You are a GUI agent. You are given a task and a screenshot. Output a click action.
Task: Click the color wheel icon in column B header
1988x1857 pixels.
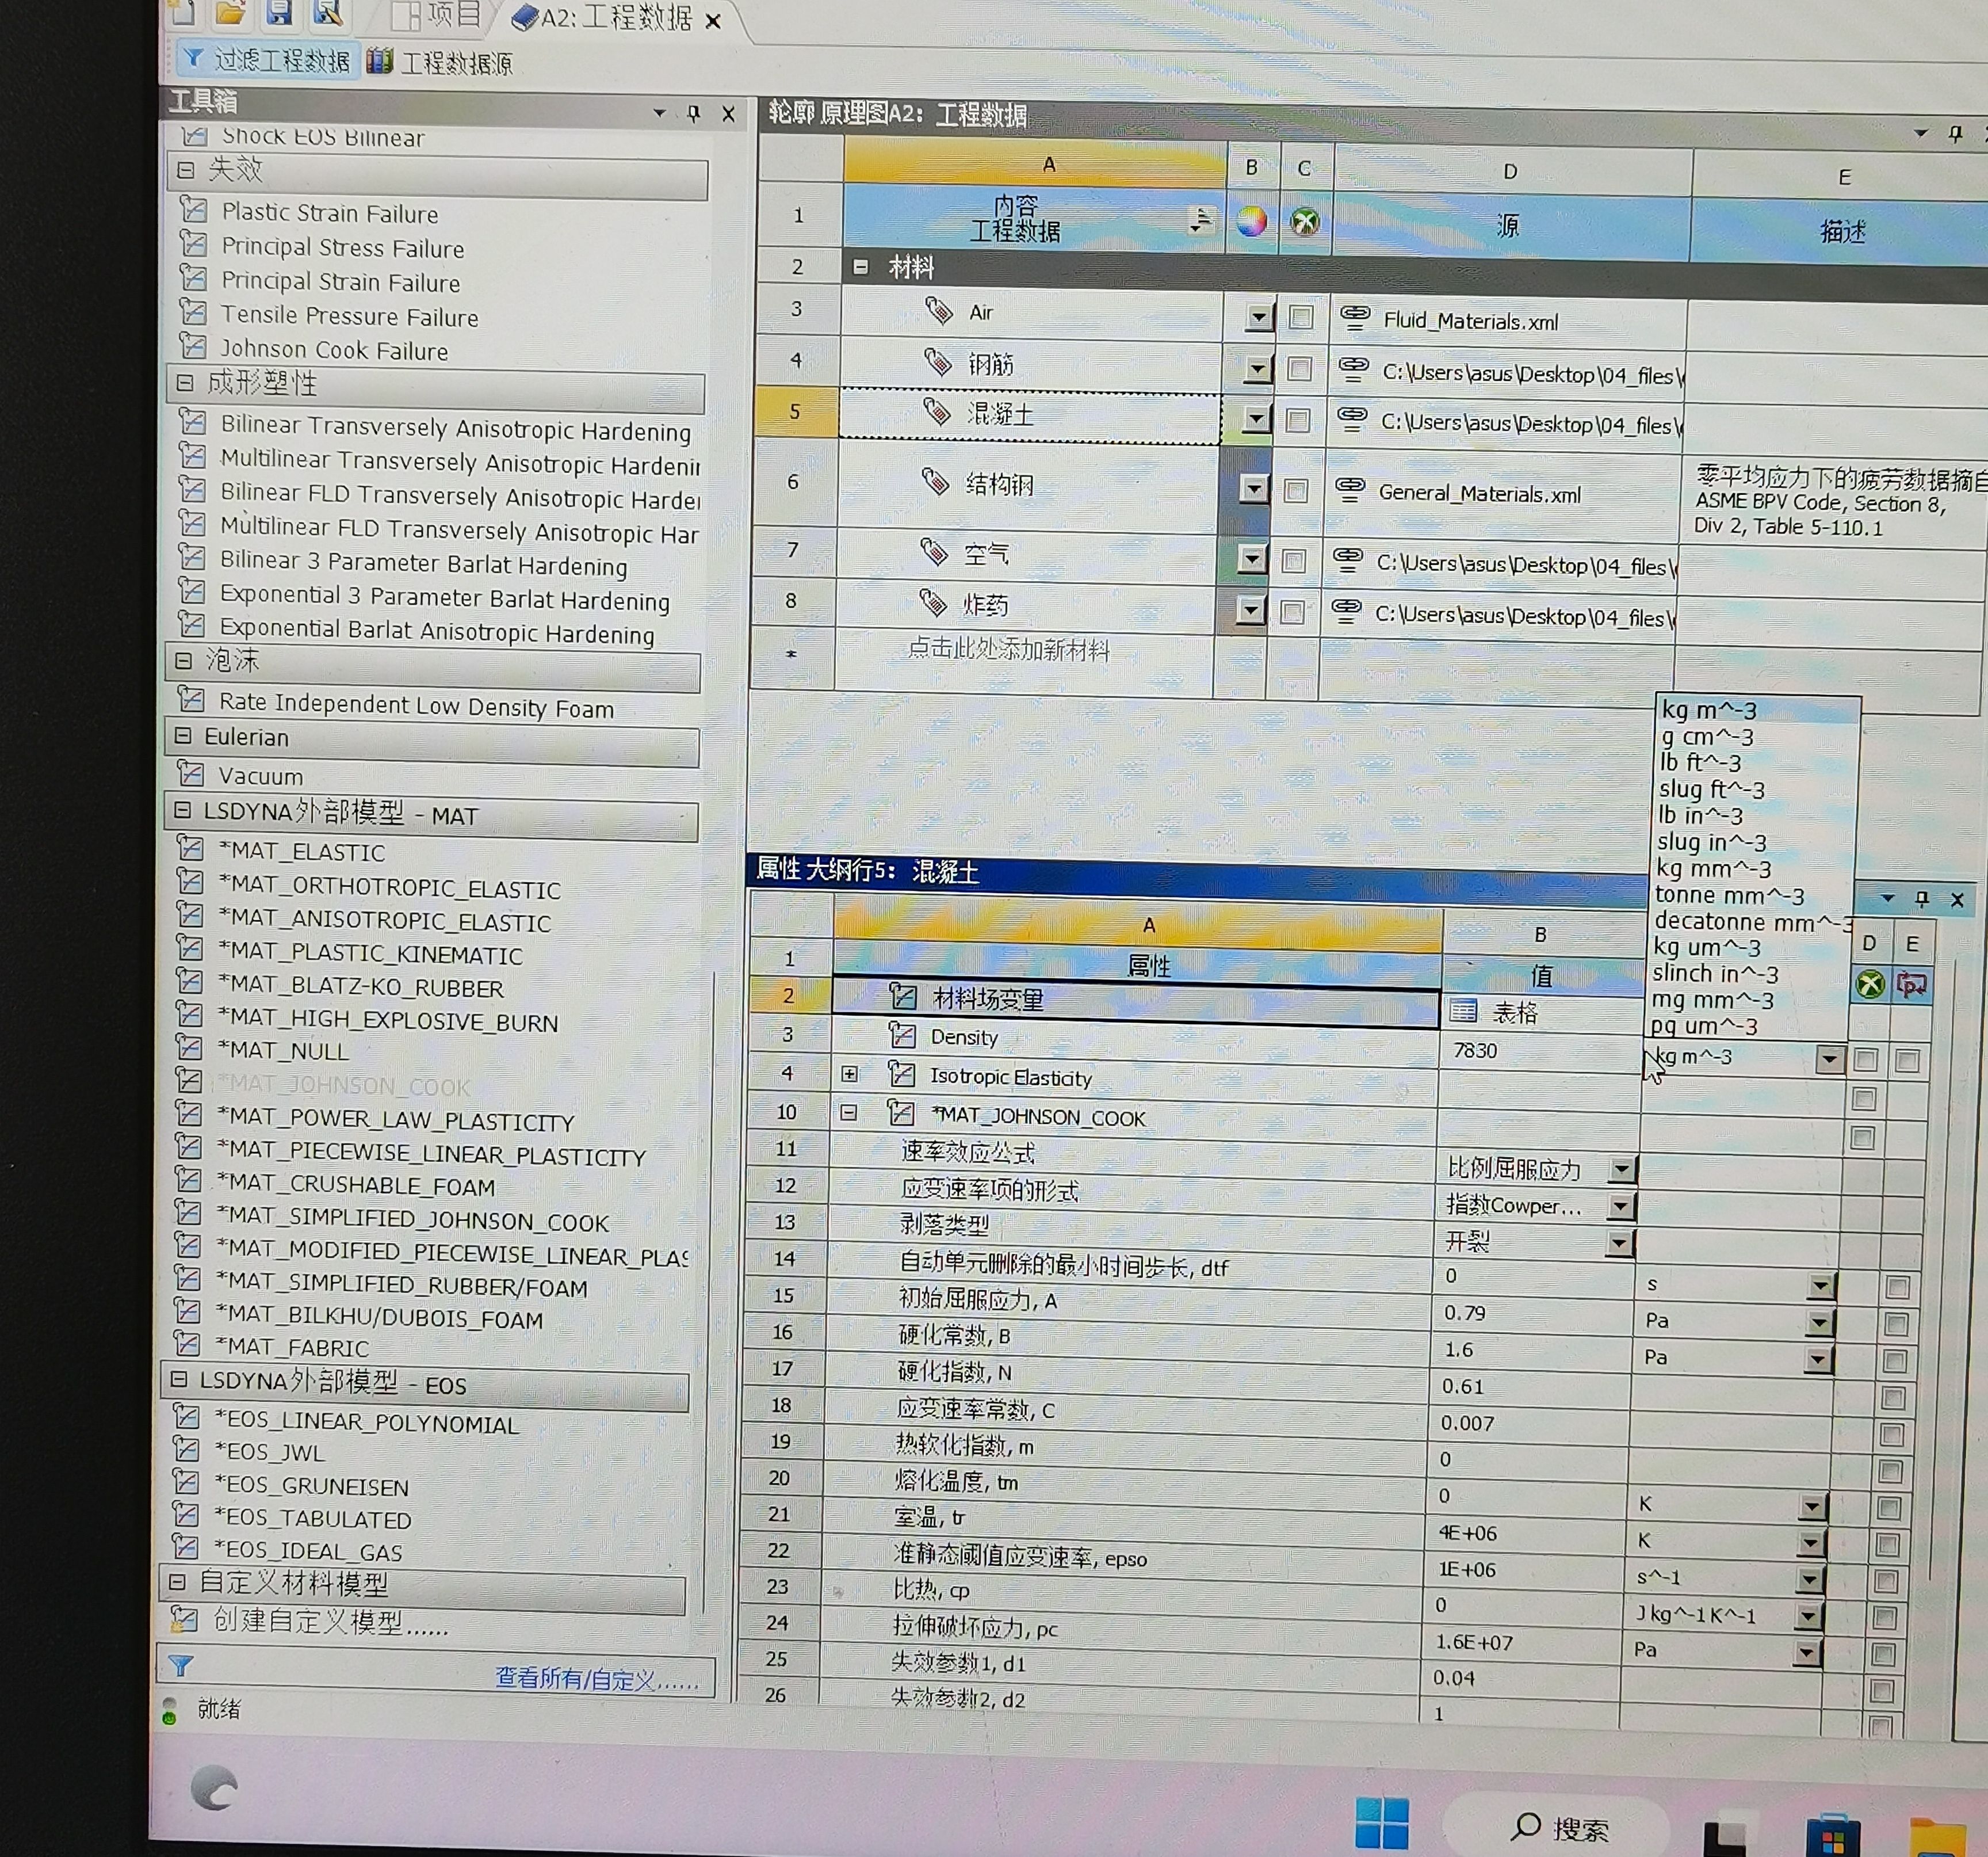pyautogui.click(x=1251, y=222)
